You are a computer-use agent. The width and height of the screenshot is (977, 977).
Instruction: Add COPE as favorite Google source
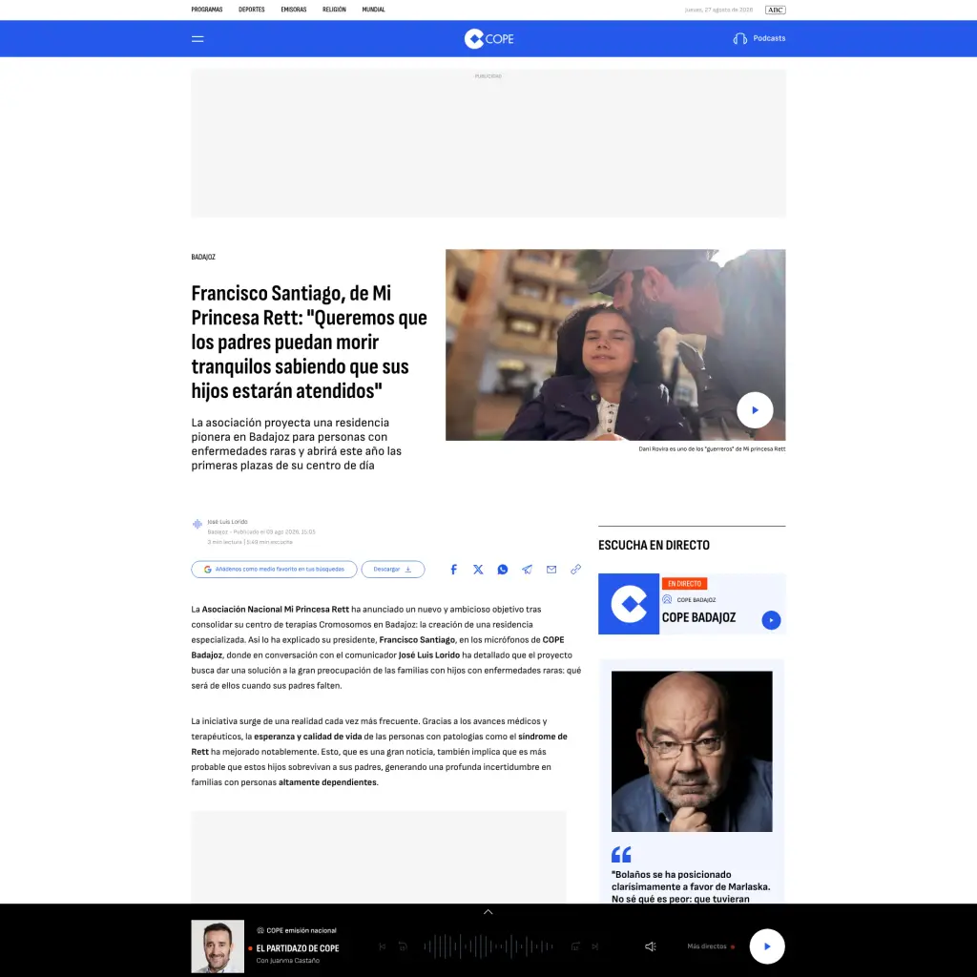pos(274,569)
